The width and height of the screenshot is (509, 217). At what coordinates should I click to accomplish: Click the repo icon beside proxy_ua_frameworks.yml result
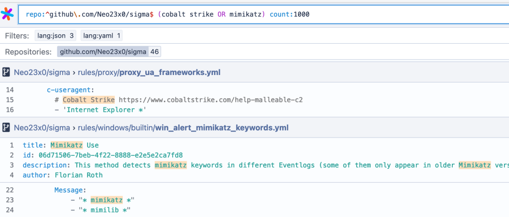(x=6, y=72)
